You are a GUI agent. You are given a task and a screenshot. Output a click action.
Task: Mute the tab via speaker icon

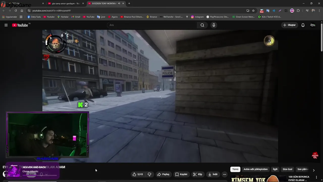coord(119,4)
